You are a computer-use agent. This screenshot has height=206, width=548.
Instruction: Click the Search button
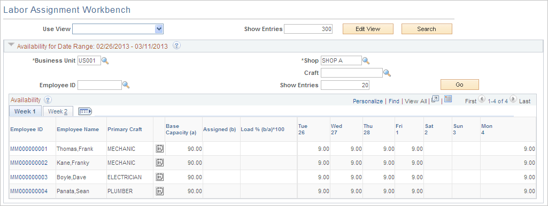pyautogui.click(x=427, y=29)
